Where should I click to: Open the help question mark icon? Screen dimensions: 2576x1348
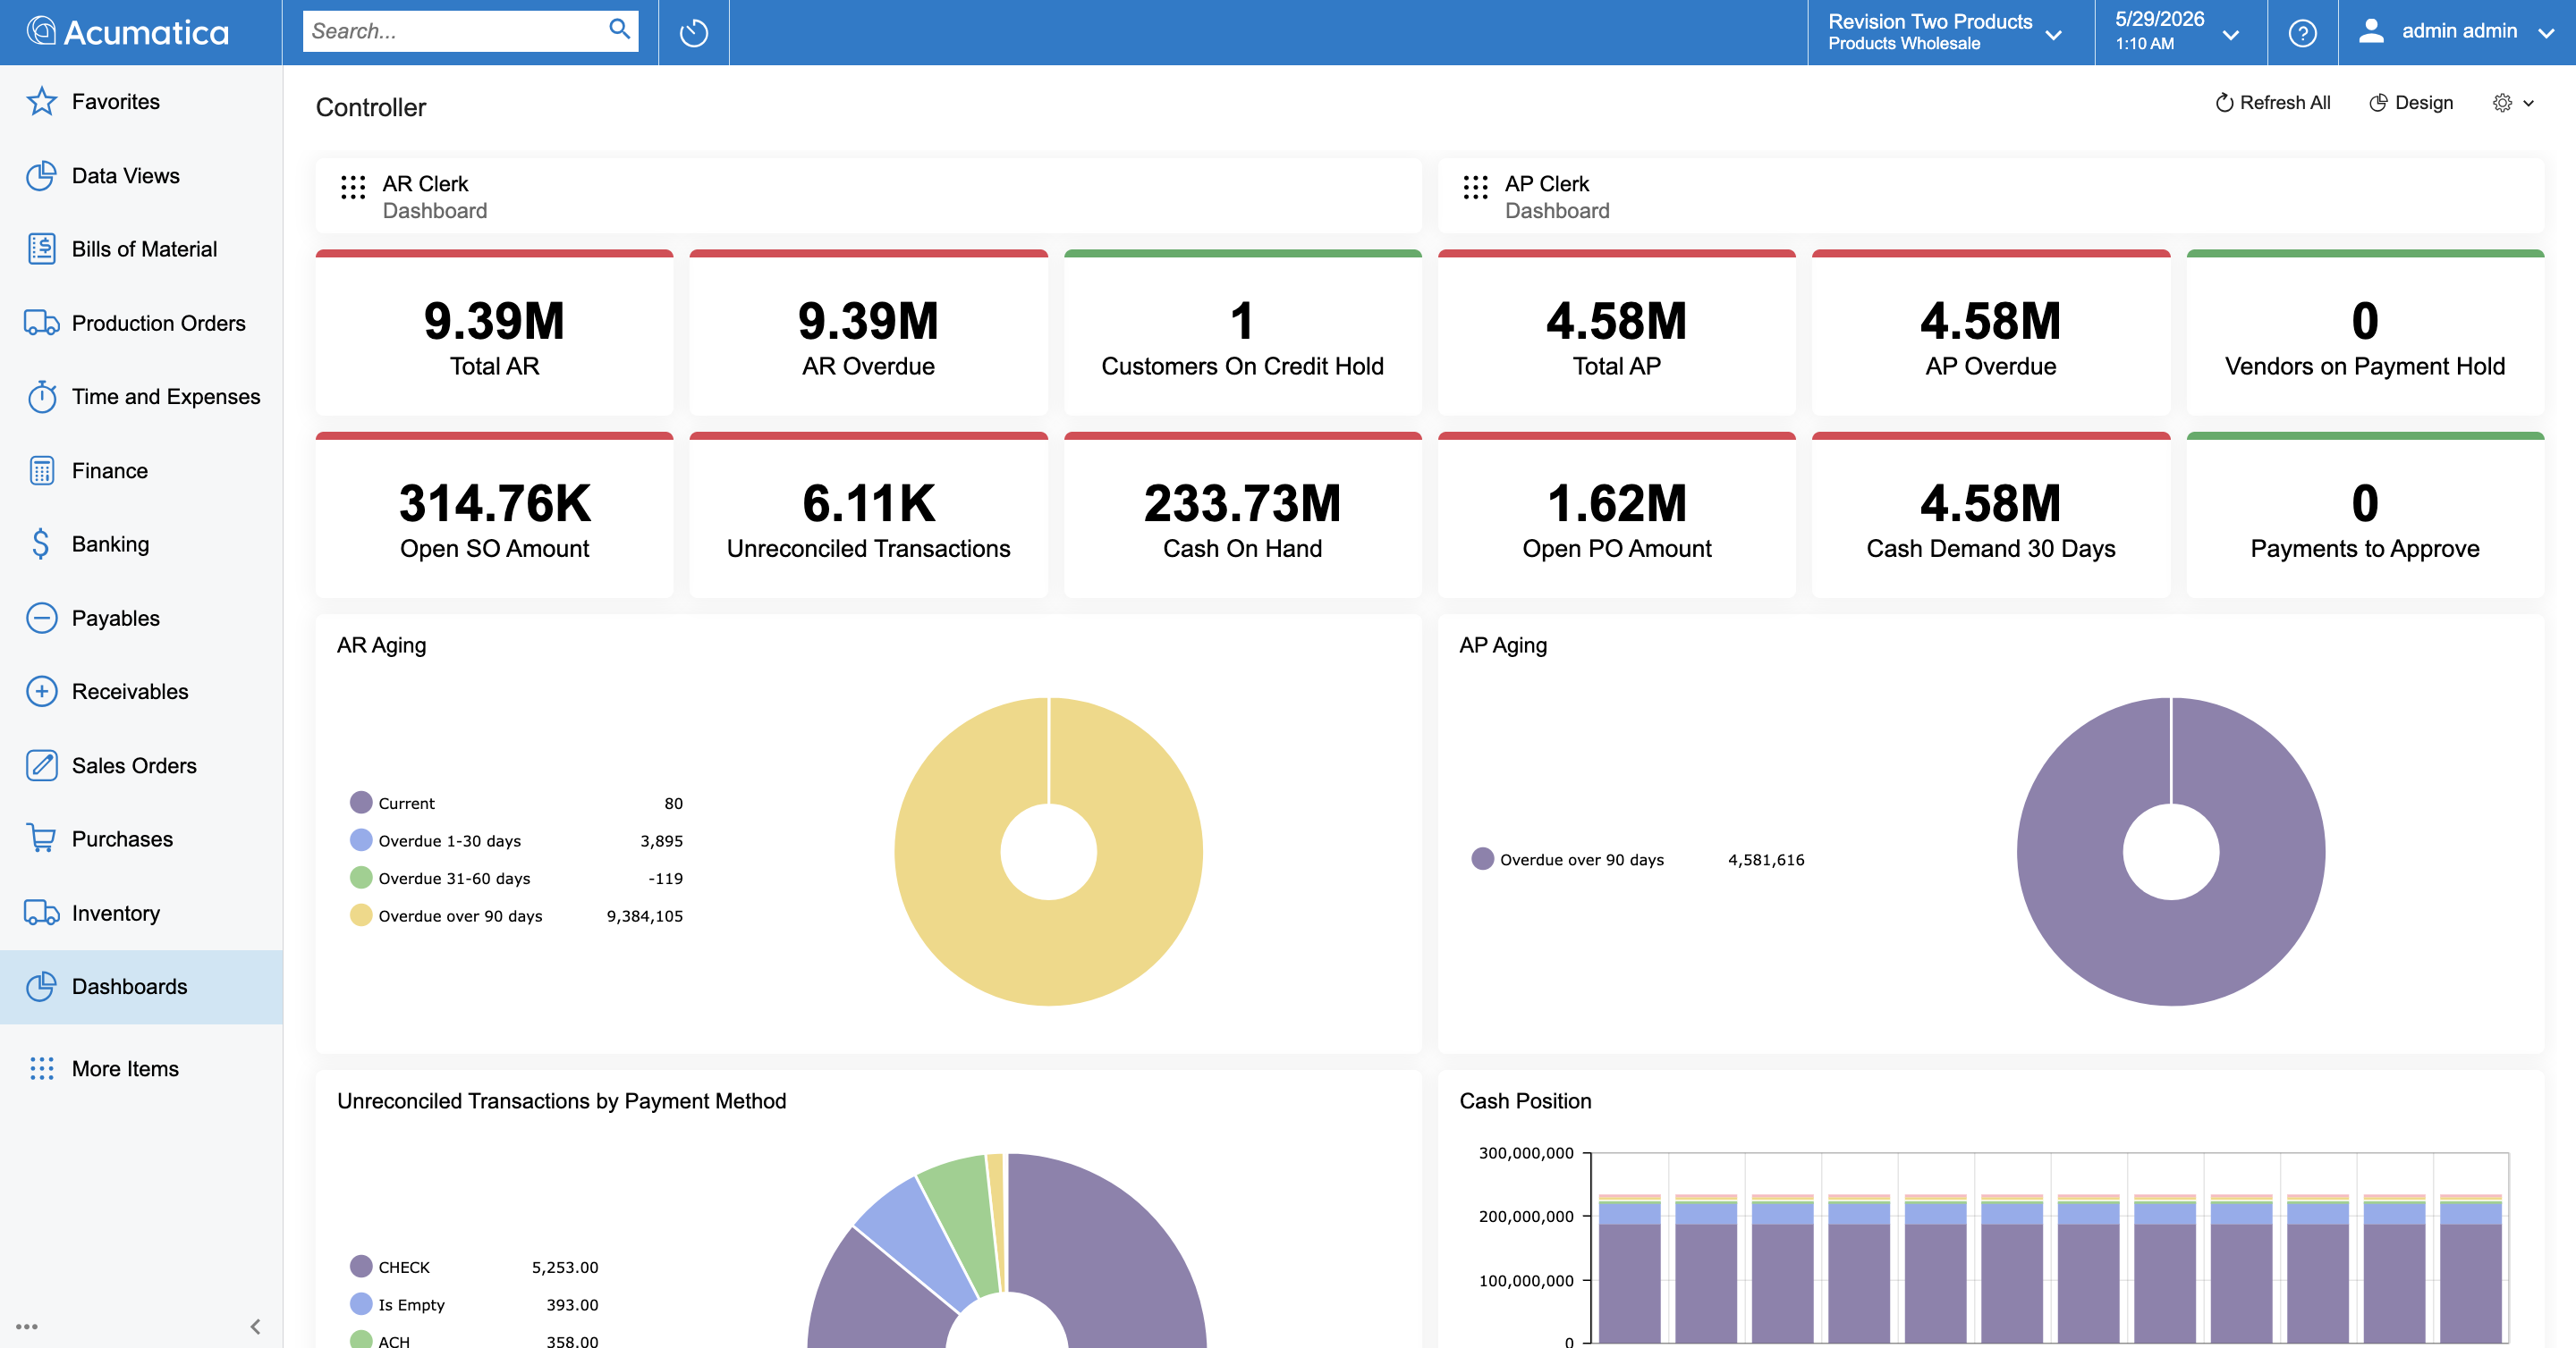[2302, 33]
